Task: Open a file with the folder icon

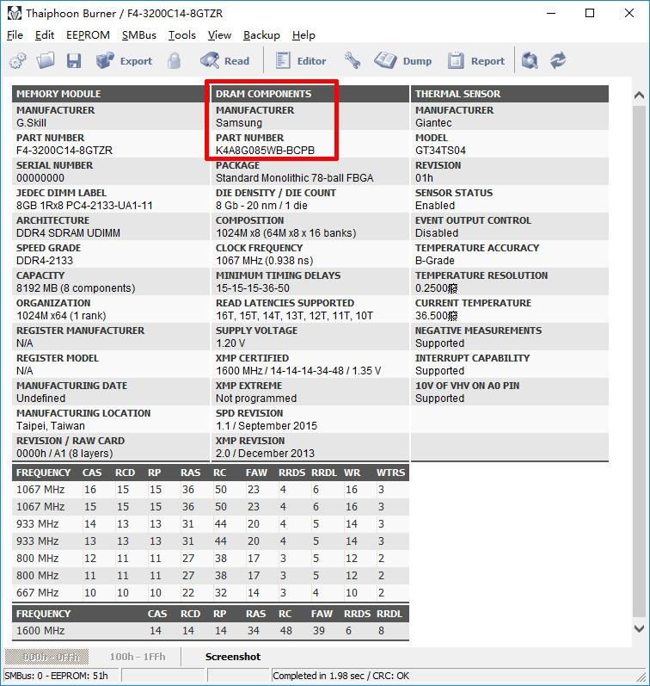Action: pos(46,61)
